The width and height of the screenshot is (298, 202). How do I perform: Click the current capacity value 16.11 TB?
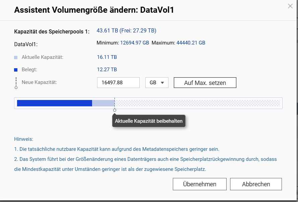coord(107,57)
